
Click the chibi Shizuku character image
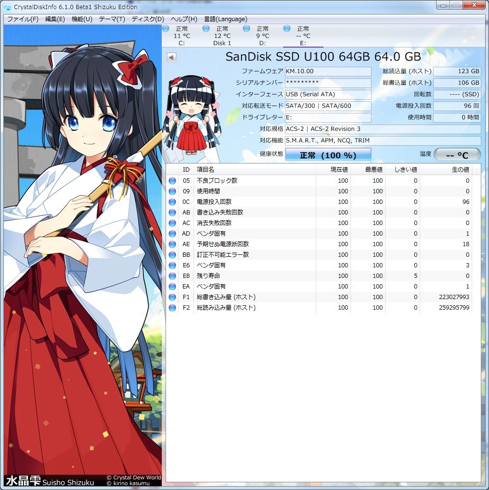pyautogui.click(x=192, y=116)
